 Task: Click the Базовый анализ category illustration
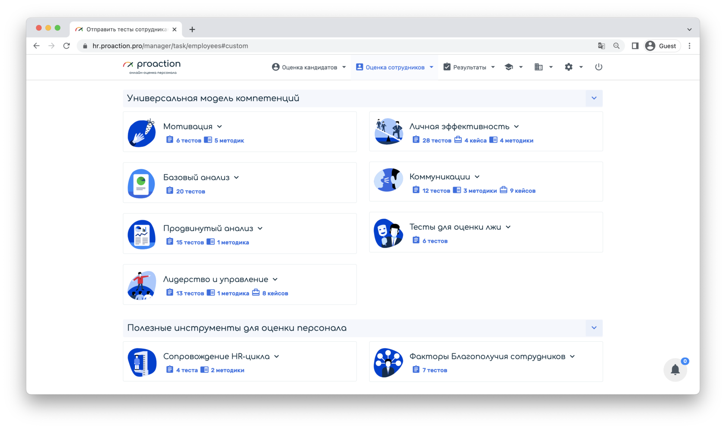click(x=142, y=184)
